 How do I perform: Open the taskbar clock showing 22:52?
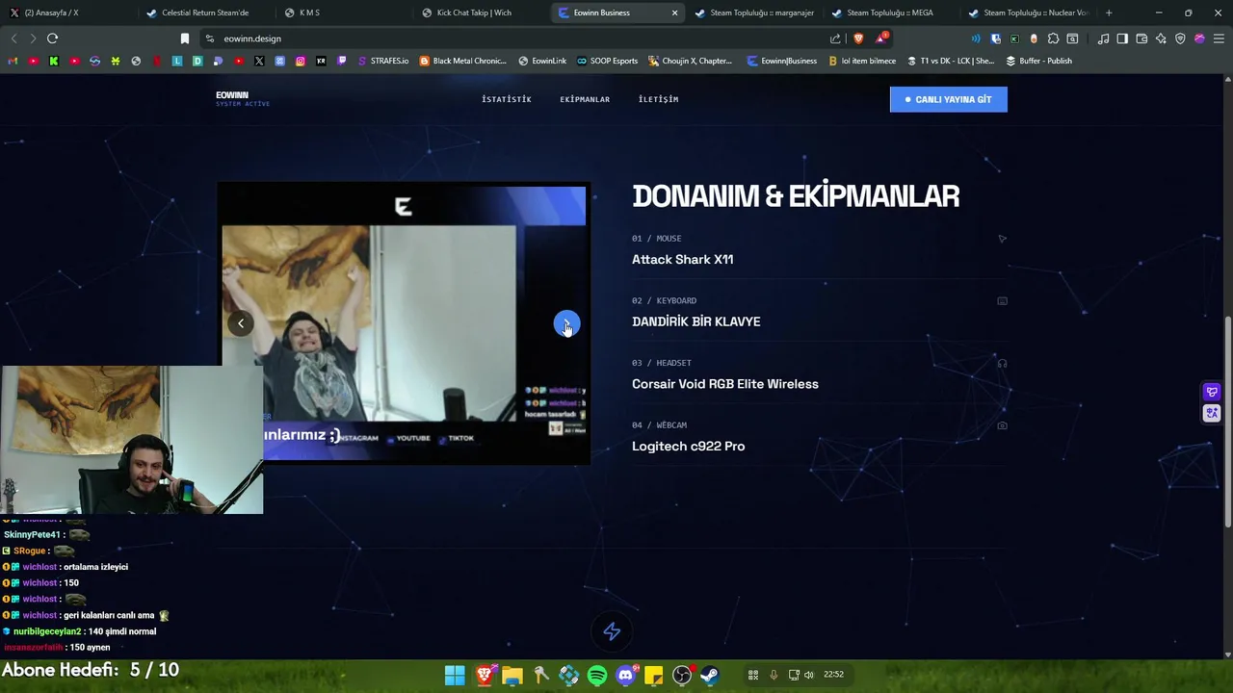point(833,675)
